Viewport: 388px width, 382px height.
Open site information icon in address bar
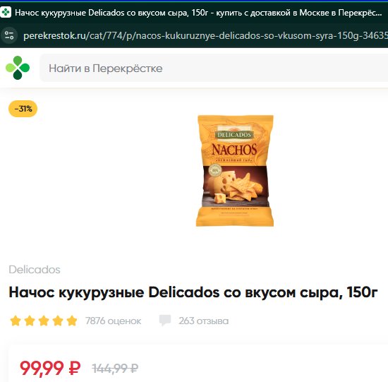tap(9, 35)
